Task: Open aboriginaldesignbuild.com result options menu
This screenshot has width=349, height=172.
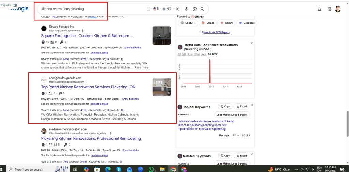Action: pyautogui.click(x=87, y=82)
